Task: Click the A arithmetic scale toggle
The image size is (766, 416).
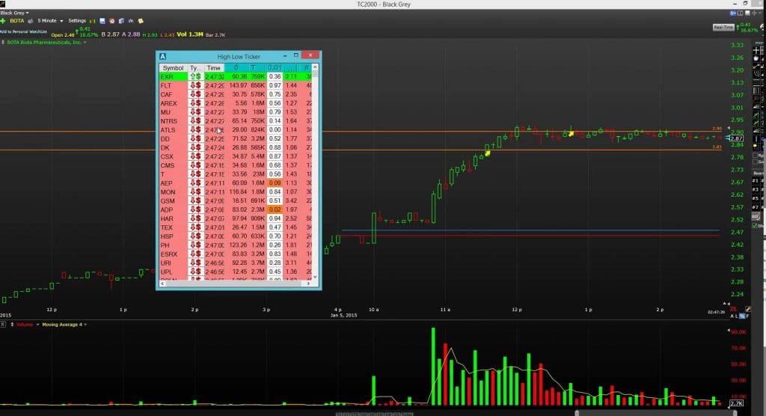Action: pyautogui.click(x=732, y=316)
